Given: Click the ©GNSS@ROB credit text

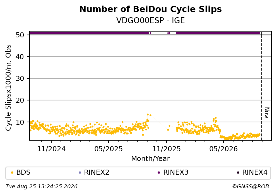Looking at the screenshot, I should 250,187.
